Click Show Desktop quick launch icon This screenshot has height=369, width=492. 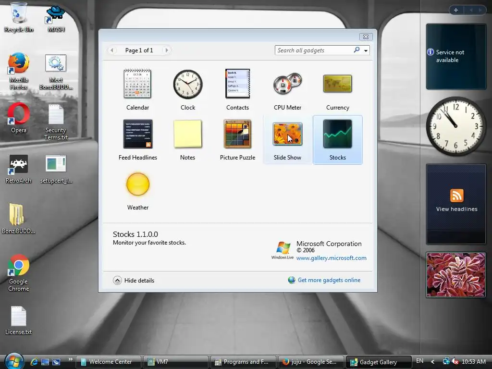click(45, 362)
